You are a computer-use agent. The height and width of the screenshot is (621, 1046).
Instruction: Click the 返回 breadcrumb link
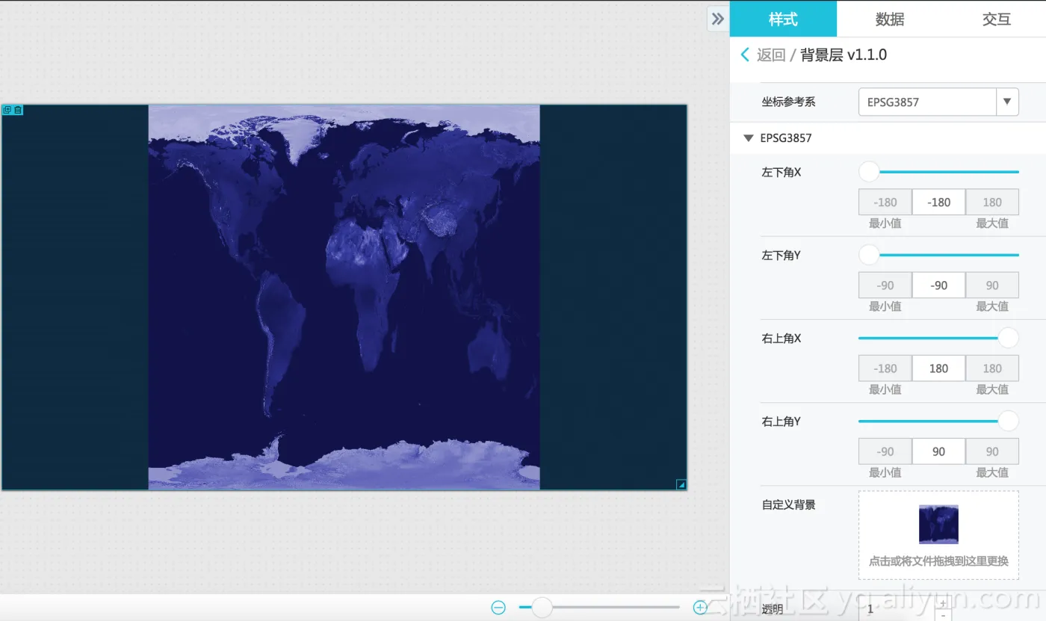[771, 55]
